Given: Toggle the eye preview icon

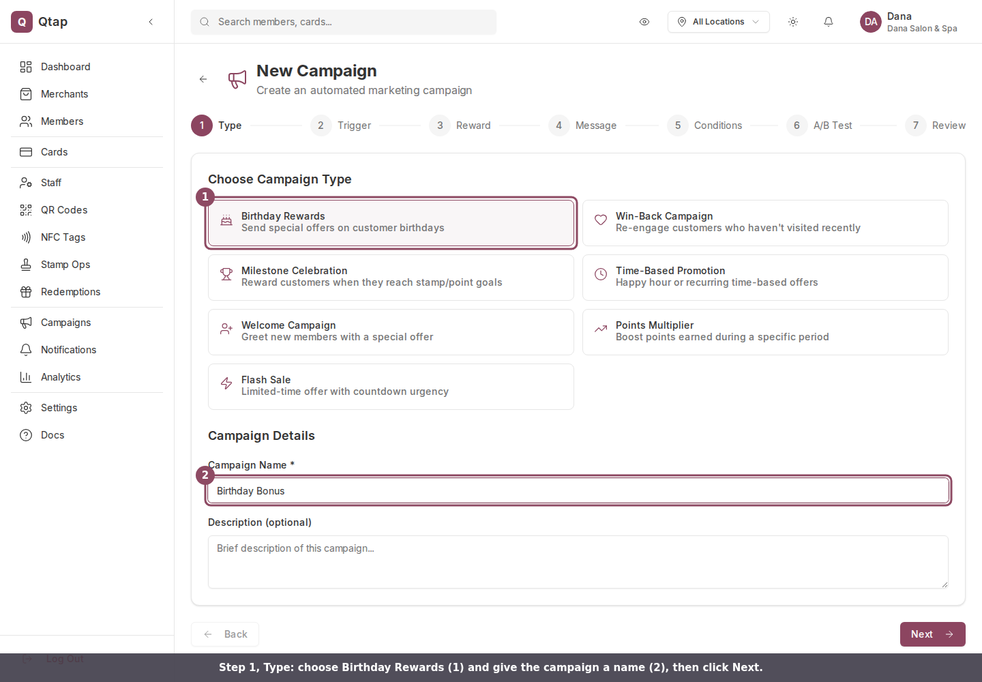Looking at the screenshot, I should 644,22.
